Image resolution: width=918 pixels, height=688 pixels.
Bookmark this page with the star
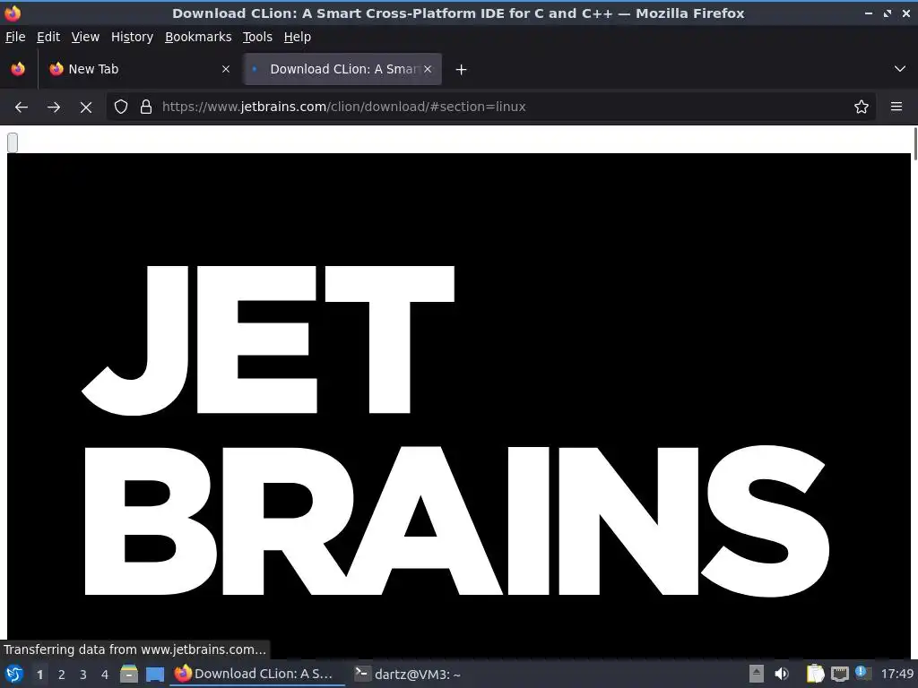862,107
